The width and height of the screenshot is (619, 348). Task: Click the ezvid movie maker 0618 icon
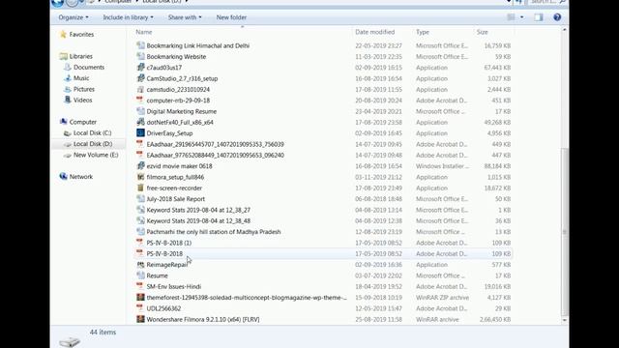point(140,165)
